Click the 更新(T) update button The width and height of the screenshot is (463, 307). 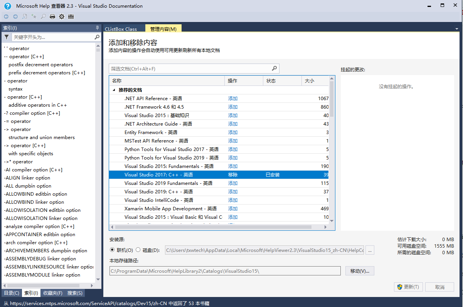[x=408, y=287]
